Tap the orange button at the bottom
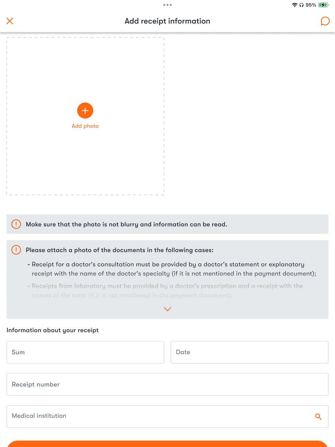The width and height of the screenshot is (335, 447). tap(167, 444)
